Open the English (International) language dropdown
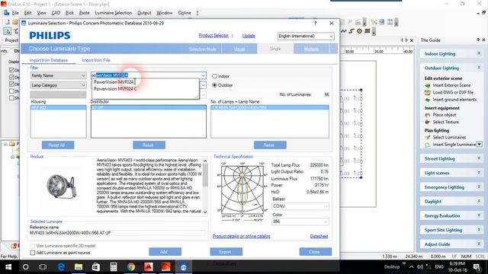The image size is (488, 274). [306, 36]
